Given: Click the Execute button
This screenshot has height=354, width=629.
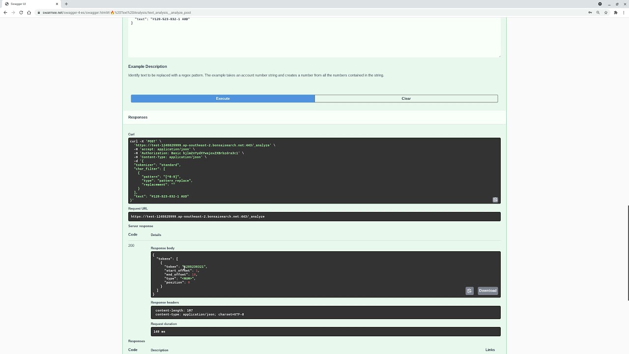Looking at the screenshot, I should coord(223,98).
